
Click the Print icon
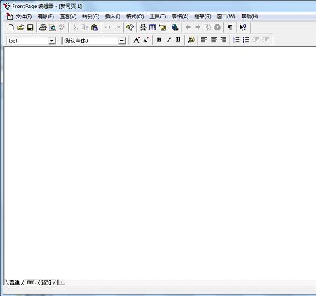tap(43, 28)
